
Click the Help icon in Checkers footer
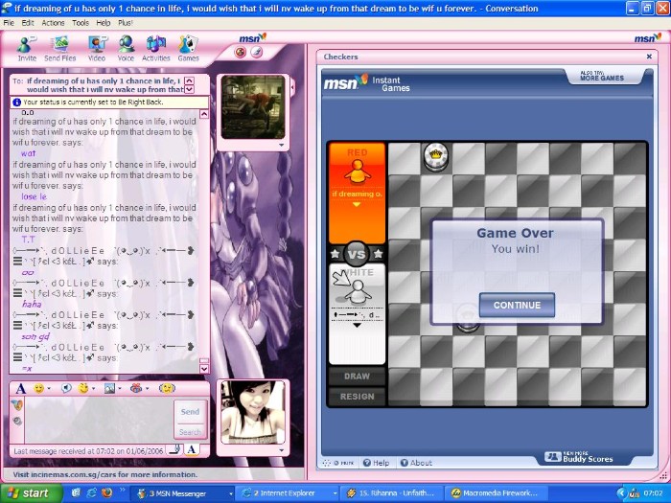(376, 463)
